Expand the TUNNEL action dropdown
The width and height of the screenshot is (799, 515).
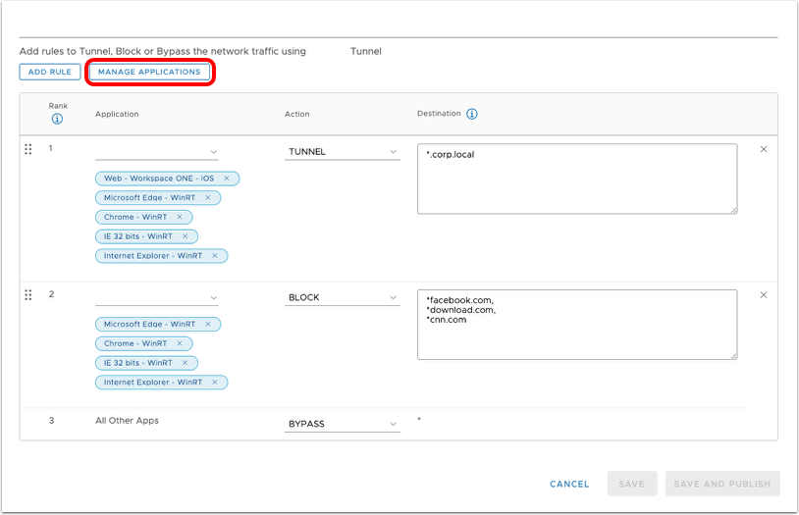[x=343, y=152]
